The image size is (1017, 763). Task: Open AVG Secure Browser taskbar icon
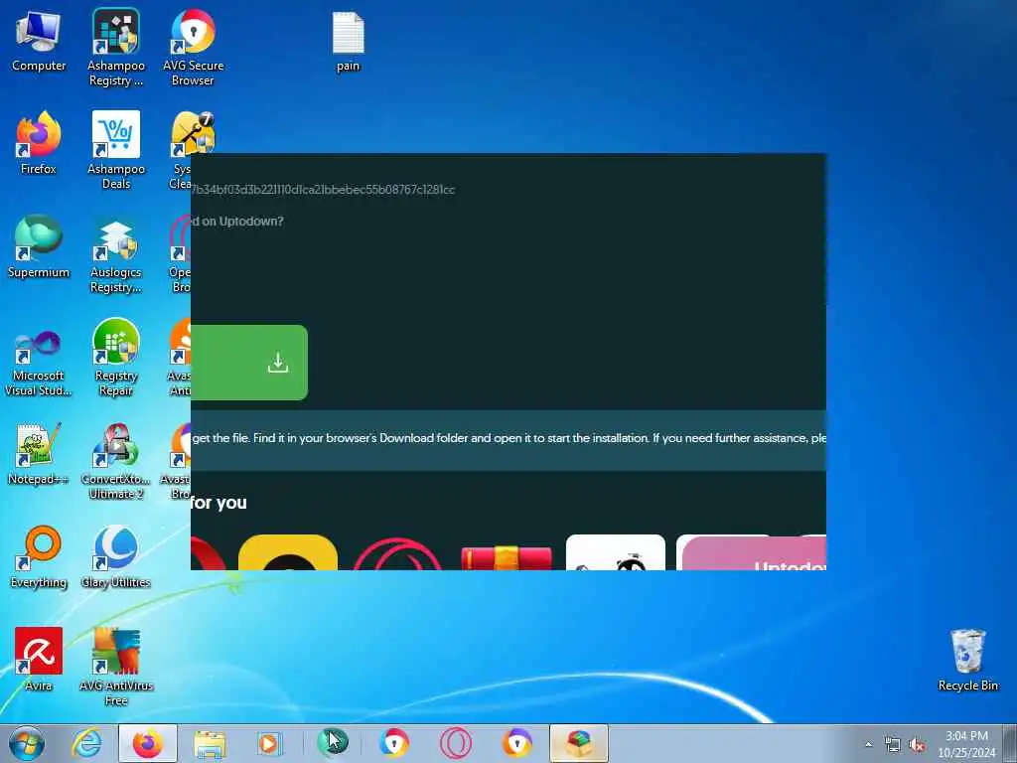point(393,743)
